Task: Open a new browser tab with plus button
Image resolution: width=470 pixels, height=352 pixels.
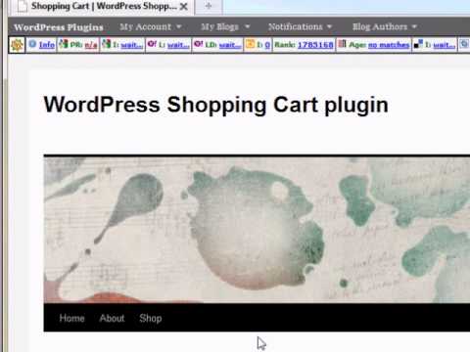Action: coord(209,6)
